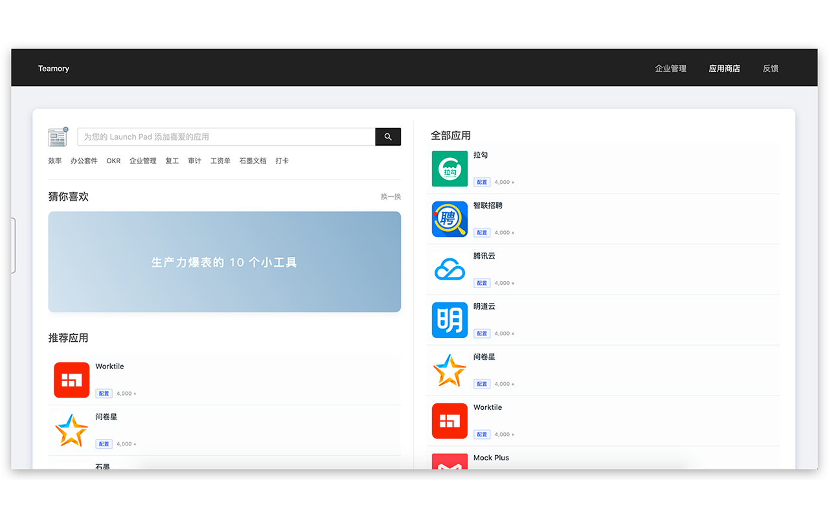Filter by 效率 tag
Screen dimensions: 829x518
55,161
